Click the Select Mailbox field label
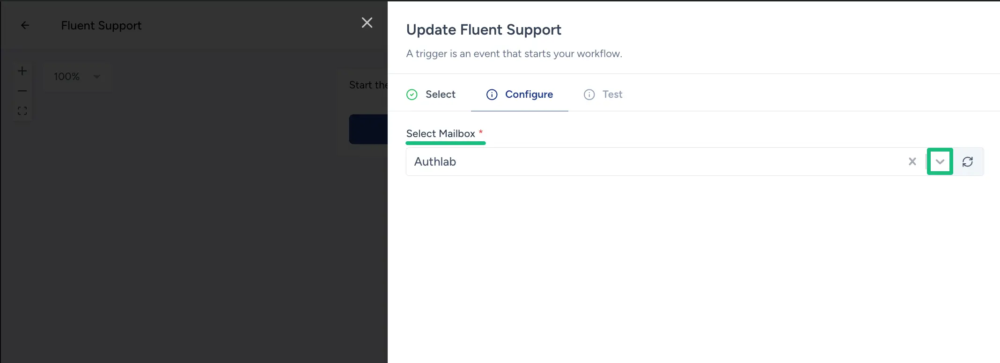This screenshot has height=363, width=1000. [x=441, y=134]
